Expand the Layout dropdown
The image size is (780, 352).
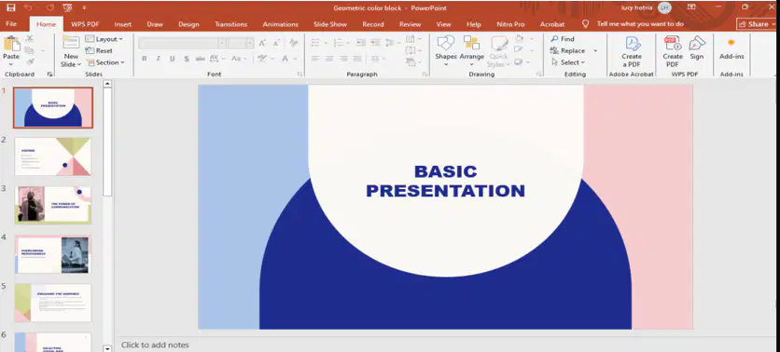[104, 39]
